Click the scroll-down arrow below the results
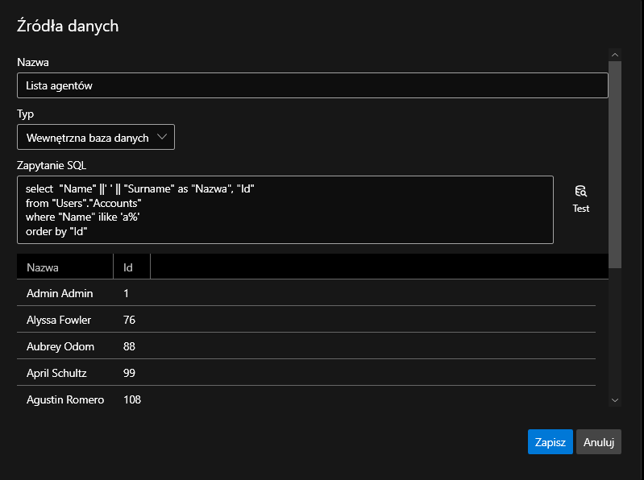Screen dimensions: 644x480 (x=615, y=399)
